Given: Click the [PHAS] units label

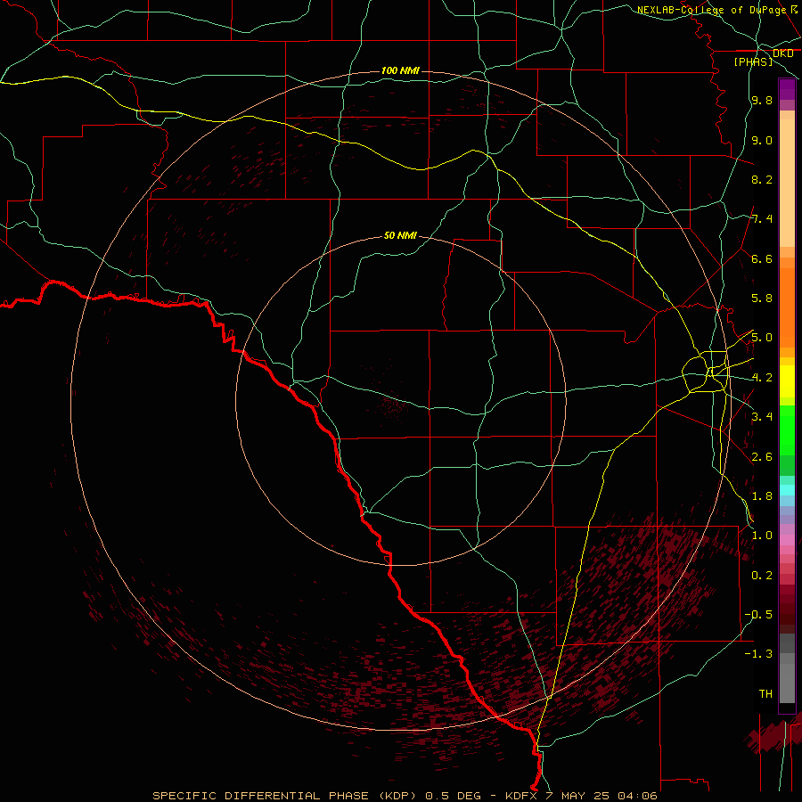Looking at the screenshot, I should [753, 62].
